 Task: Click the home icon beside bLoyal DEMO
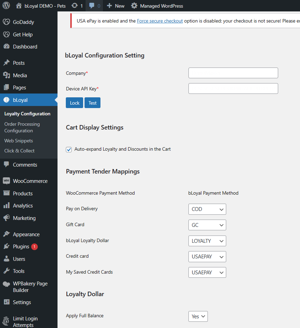19,6
